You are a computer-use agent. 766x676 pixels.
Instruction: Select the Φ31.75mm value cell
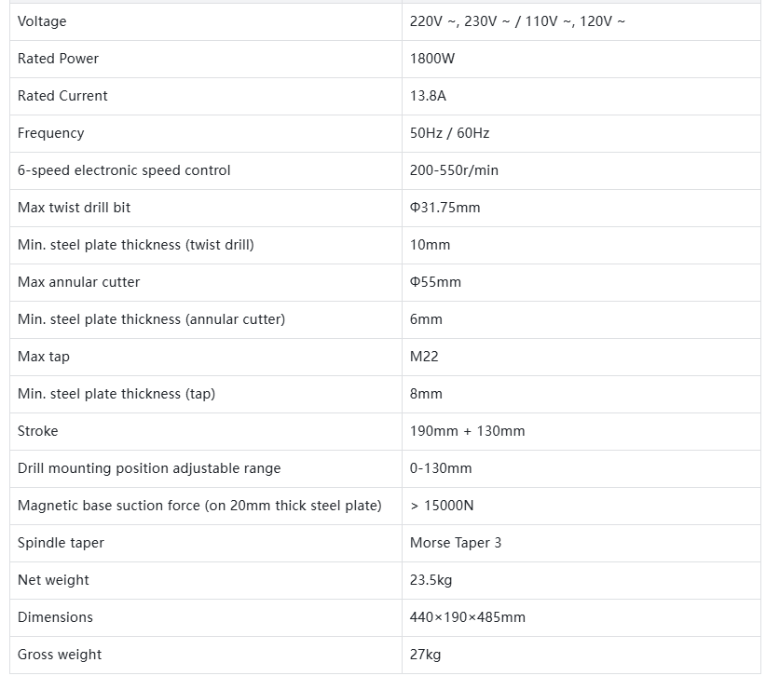(x=445, y=208)
